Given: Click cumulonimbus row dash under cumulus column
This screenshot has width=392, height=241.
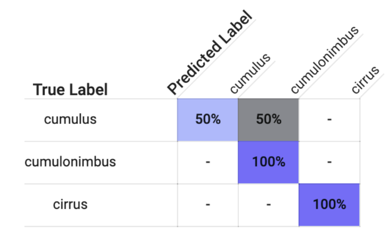Looking at the screenshot, I should point(208,162).
